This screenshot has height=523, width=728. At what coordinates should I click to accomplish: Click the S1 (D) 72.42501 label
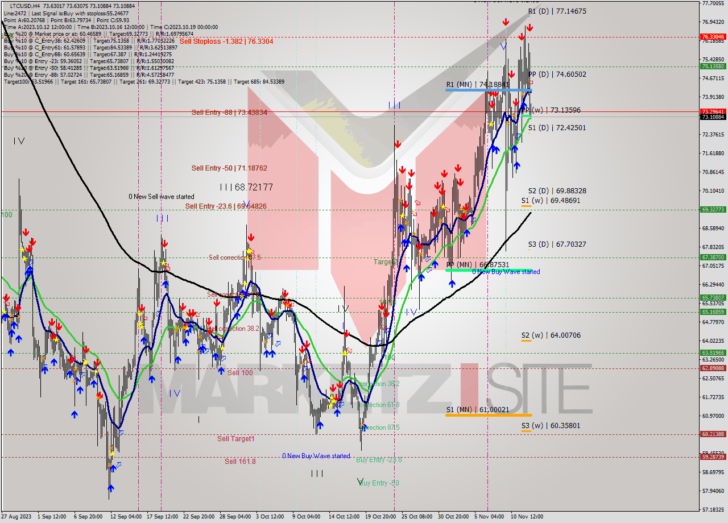tap(557, 128)
